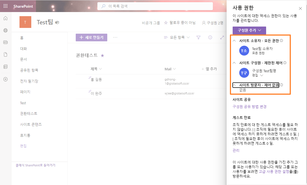Click the expand content arrows icon
The image size is (307, 185).
pos(222,37)
